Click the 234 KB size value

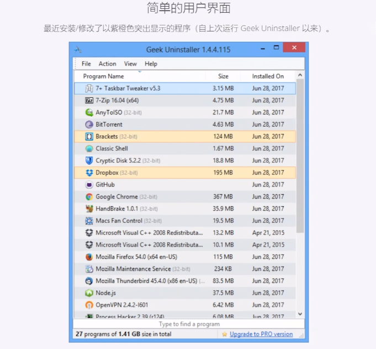223,269
